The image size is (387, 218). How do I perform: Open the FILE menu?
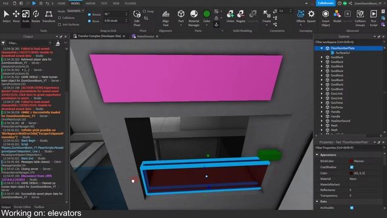(x=5, y=4)
